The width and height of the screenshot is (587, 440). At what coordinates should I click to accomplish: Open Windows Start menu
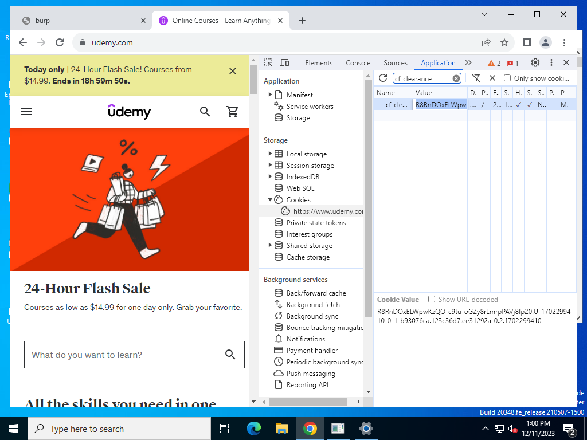(x=14, y=429)
